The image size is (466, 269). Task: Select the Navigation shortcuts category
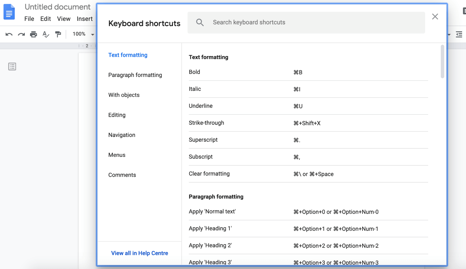[122, 135]
